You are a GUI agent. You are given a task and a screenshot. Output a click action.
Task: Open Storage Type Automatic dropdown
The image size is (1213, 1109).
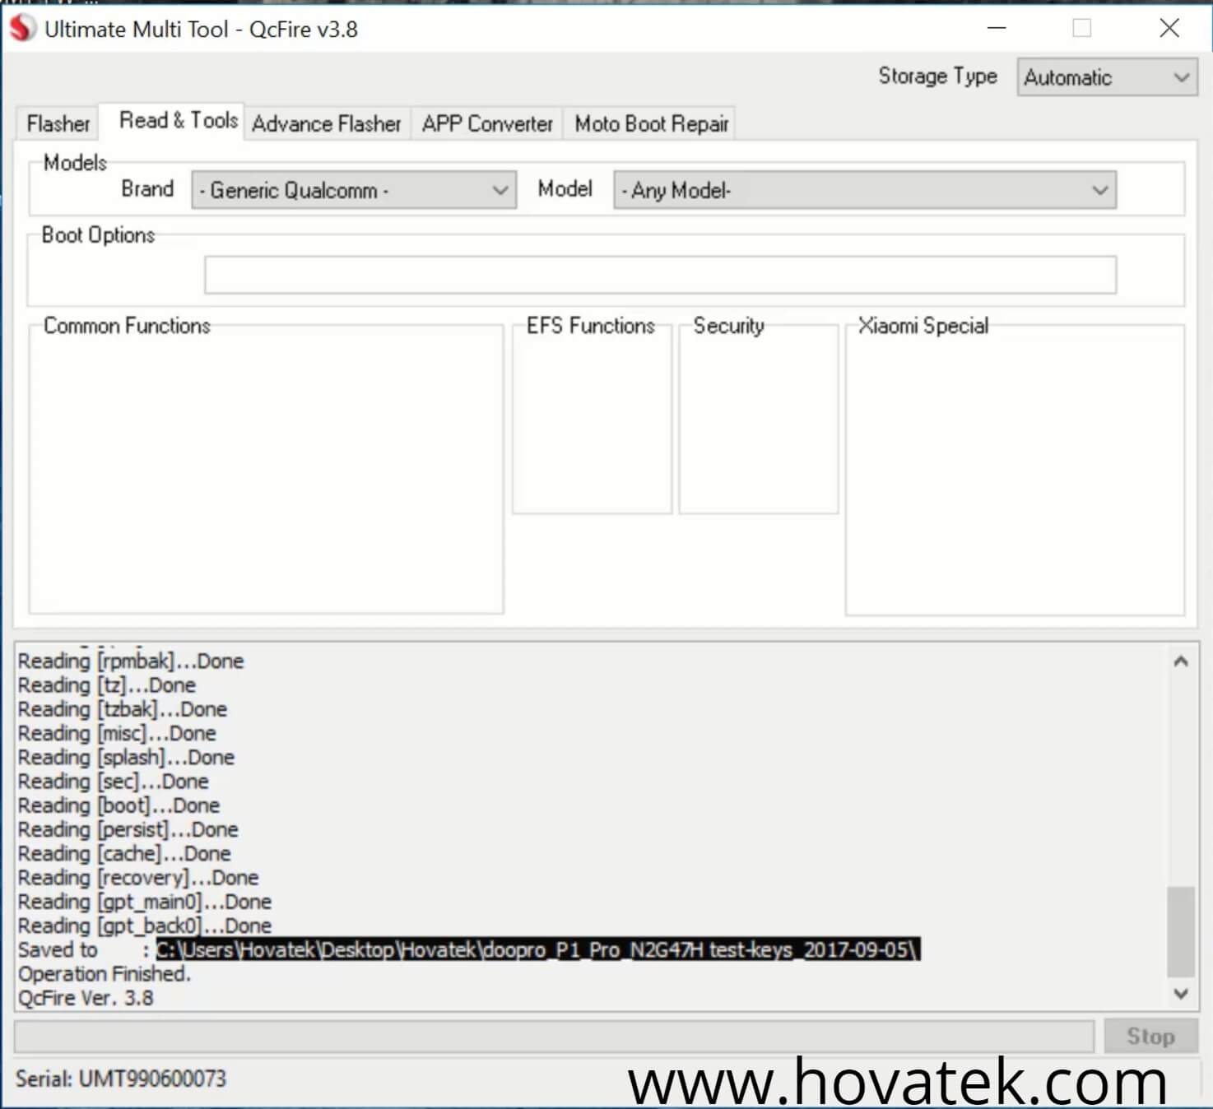click(x=1107, y=77)
